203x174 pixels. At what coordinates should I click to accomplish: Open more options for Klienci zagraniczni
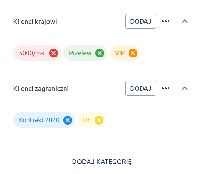[x=165, y=88]
